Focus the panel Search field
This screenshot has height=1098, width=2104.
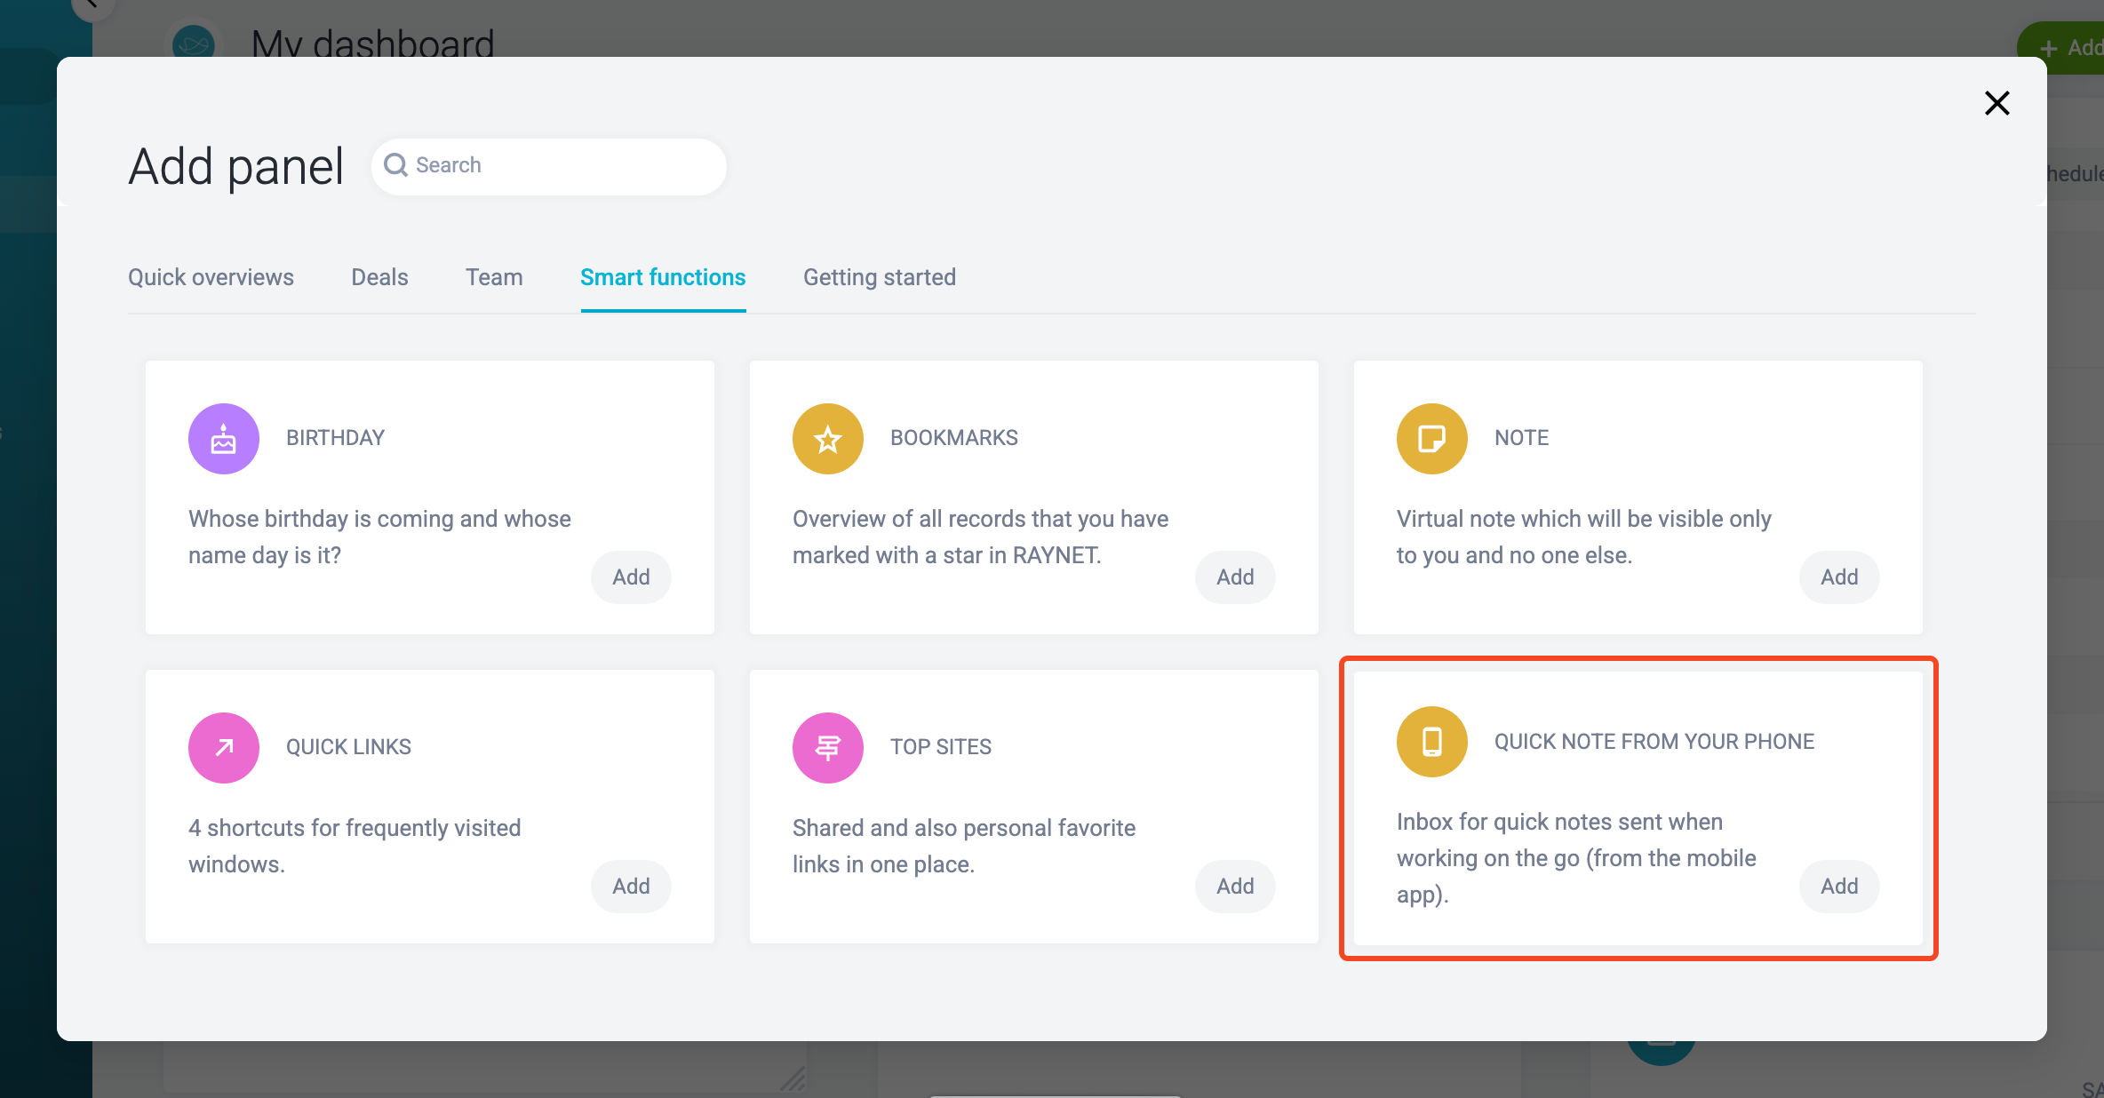[549, 166]
